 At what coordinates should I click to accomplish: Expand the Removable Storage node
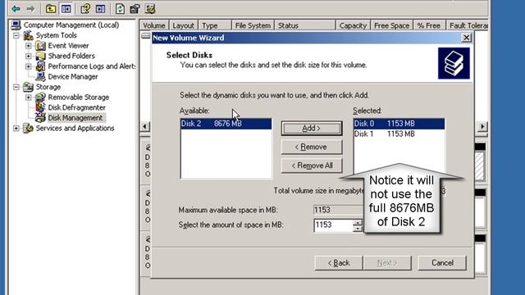[29, 98]
